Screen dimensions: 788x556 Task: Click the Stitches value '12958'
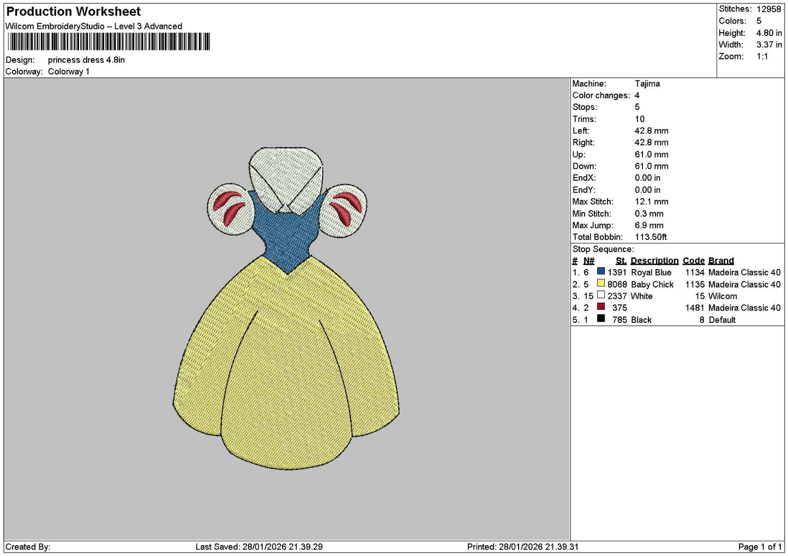tap(768, 9)
